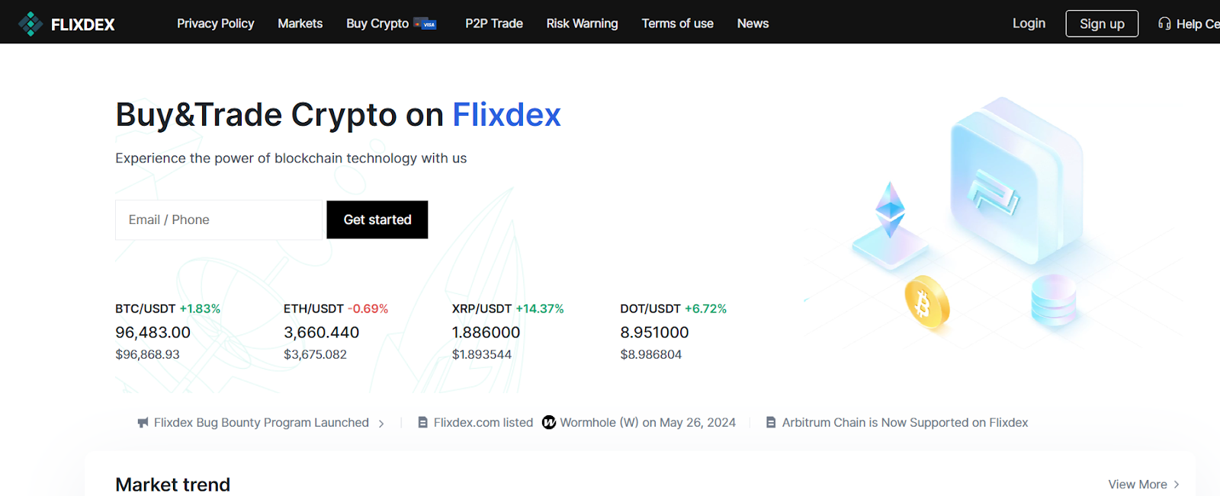This screenshot has width=1220, height=496.
Task: Click the Visa badge next to Buy Crypto
Action: tap(428, 24)
